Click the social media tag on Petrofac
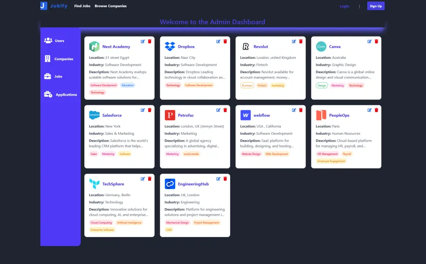This screenshot has height=264, width=426. coord(191,154)
